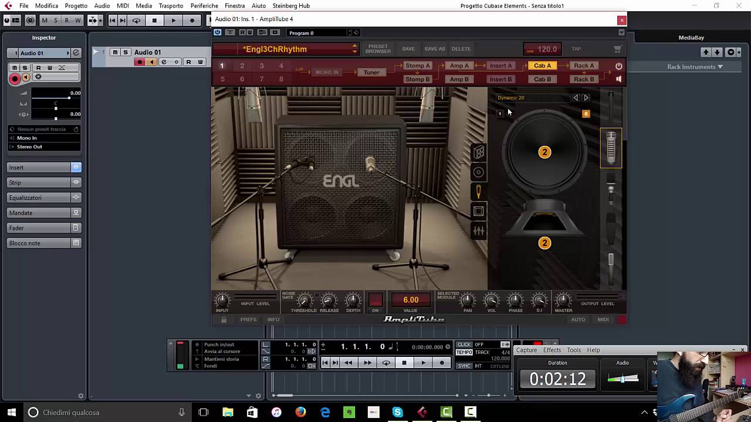Expand the Equalizzatori inspector section

tap(44, 198)
